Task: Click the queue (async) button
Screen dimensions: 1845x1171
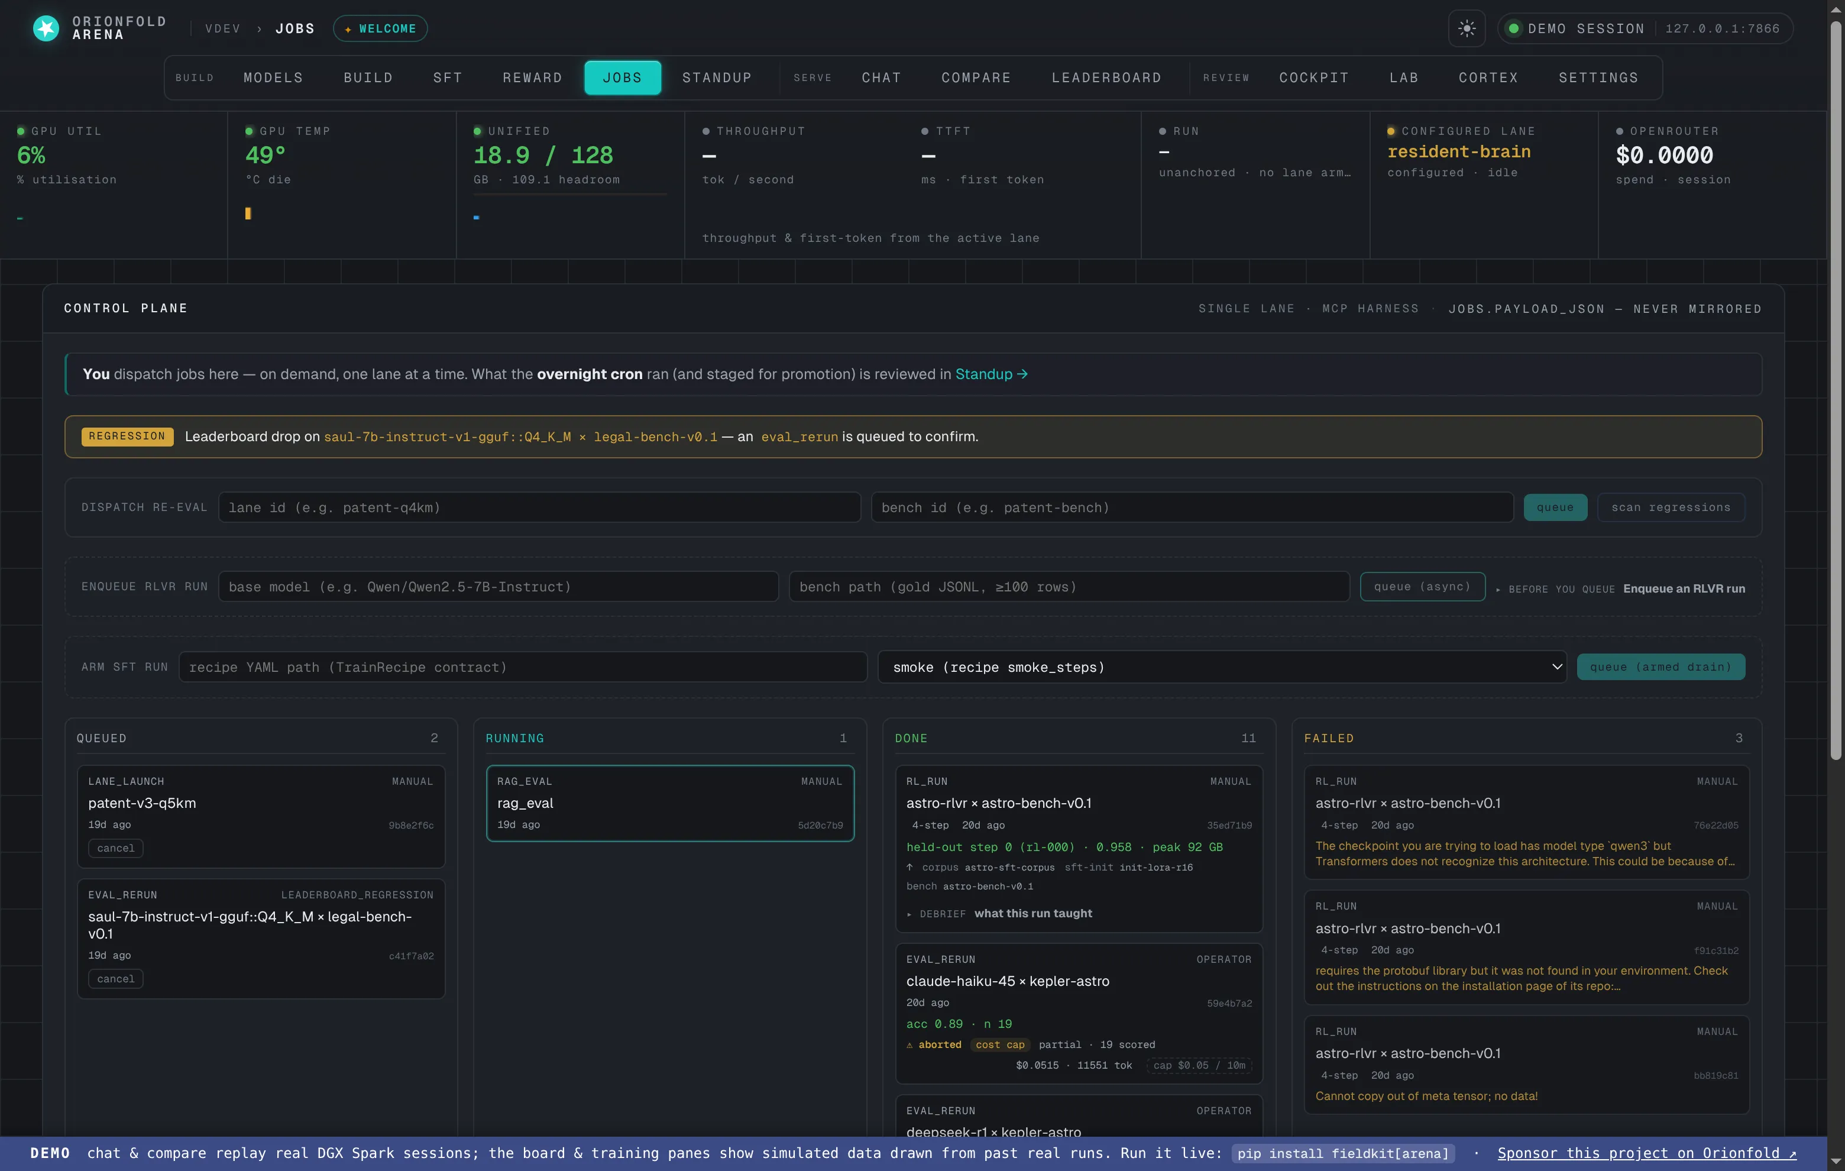Action: pos(1422,587)
